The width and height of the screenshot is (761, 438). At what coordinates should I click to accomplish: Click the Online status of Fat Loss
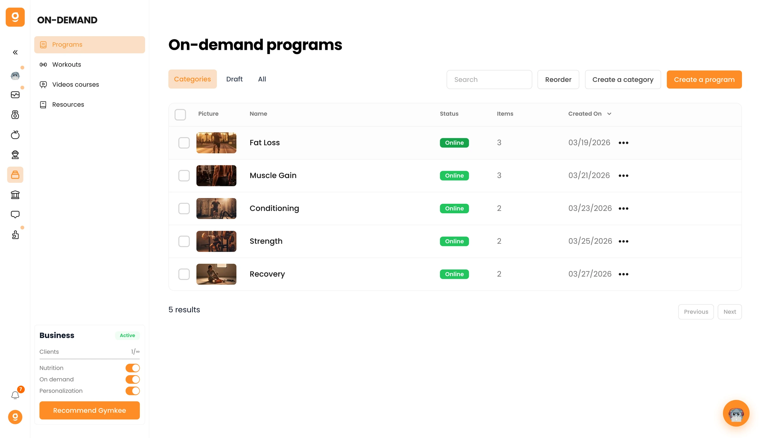pyautogui.click(x=454, y=143)
